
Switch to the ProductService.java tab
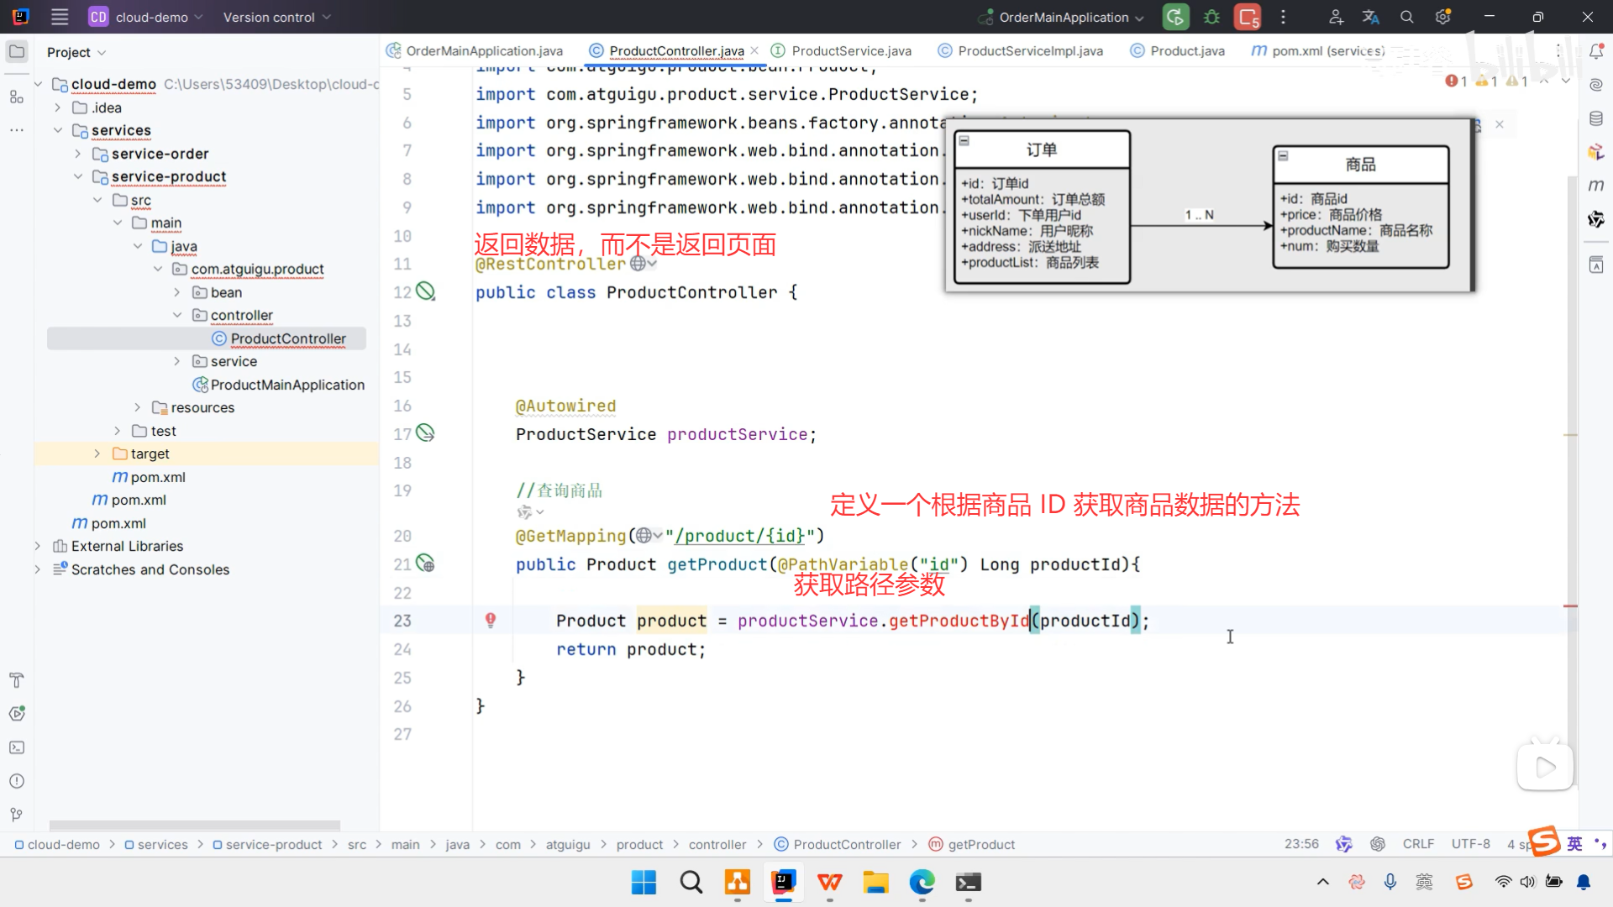pyautogui.click(x=850, y=51)
